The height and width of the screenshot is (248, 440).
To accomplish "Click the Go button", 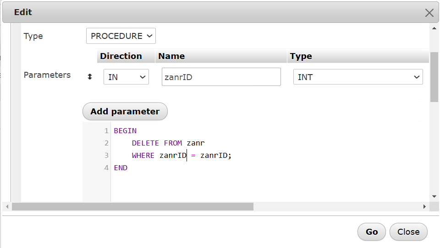I will (372, 232).
